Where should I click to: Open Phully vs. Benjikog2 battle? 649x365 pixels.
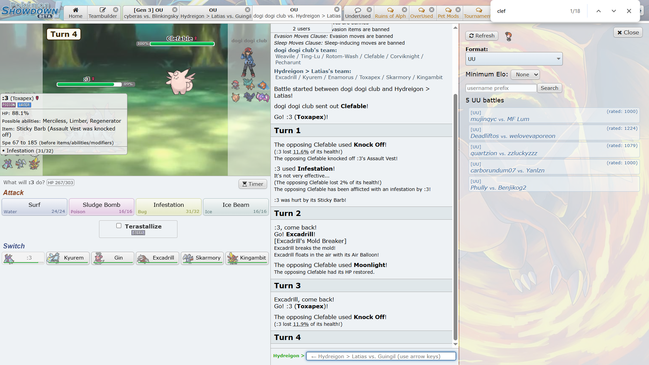pyautogui.click(x=554, y=184)
